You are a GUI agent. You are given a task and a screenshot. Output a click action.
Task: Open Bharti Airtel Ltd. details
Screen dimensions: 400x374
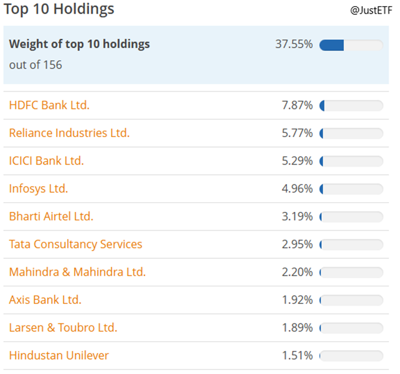(x=51, y=216)
